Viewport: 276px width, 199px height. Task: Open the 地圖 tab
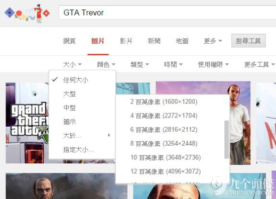click(x=182, y=41)
